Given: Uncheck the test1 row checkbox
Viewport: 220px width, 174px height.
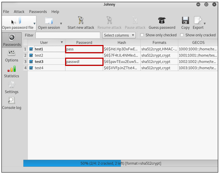Looking at the screenshot, I should [31, 49].
